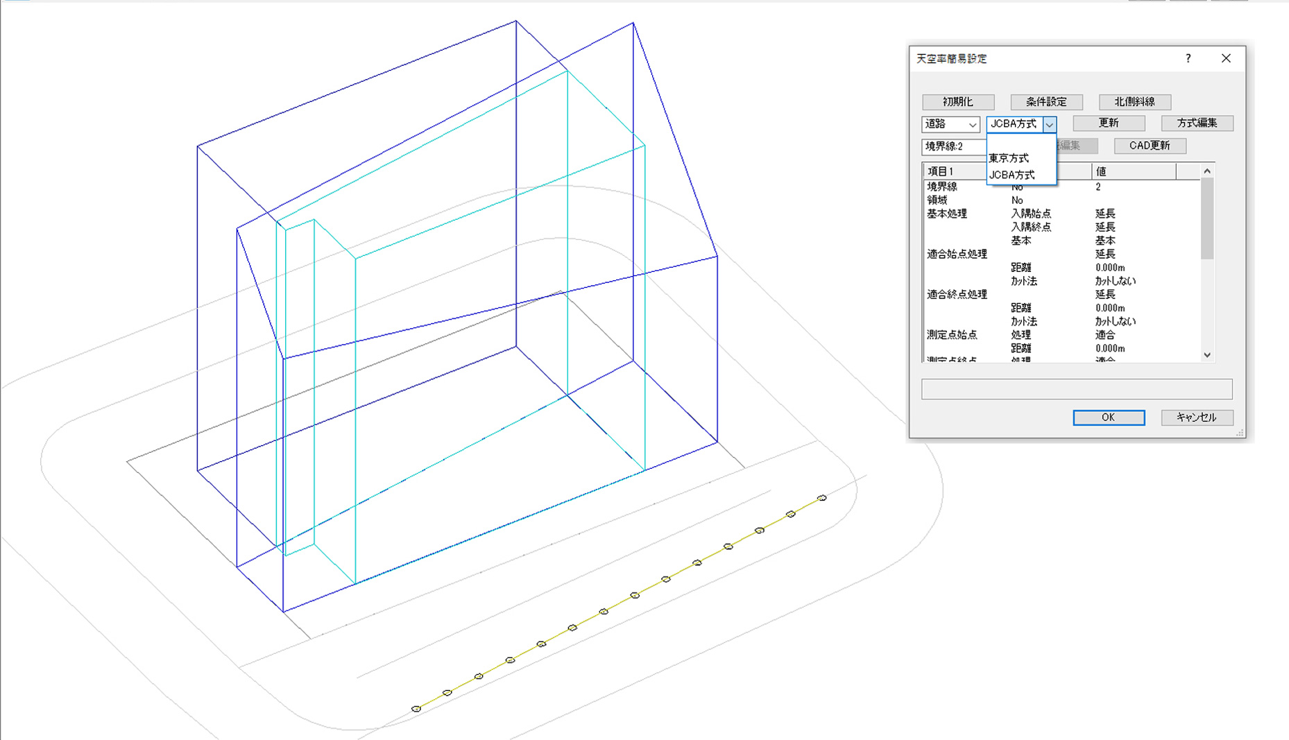This screenshot has width=1289, height=740.
Task: Click the dialog resize grip corner
Action: pyautogui.click(x=1240, y=433)
